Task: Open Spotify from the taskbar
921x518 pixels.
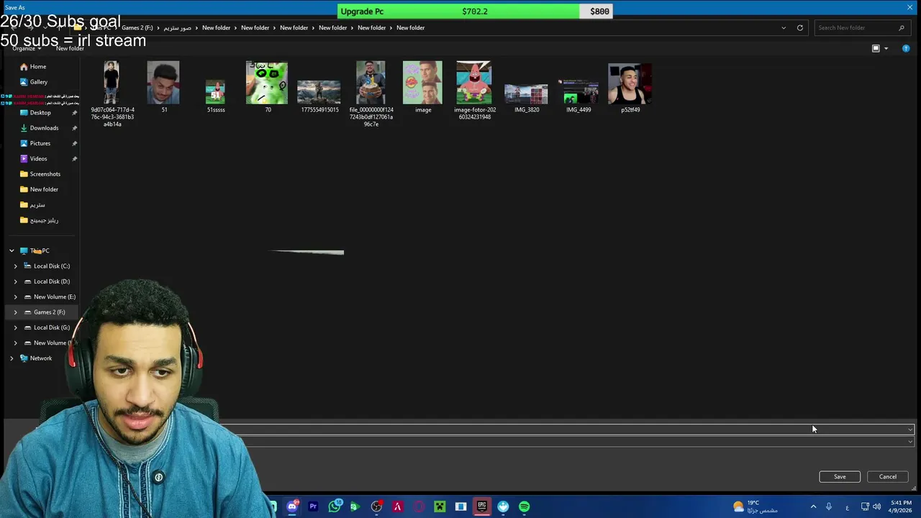Action: coord(524,506)
